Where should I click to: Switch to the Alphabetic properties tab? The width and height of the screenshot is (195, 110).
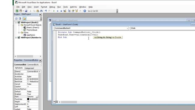click(19, 68)
